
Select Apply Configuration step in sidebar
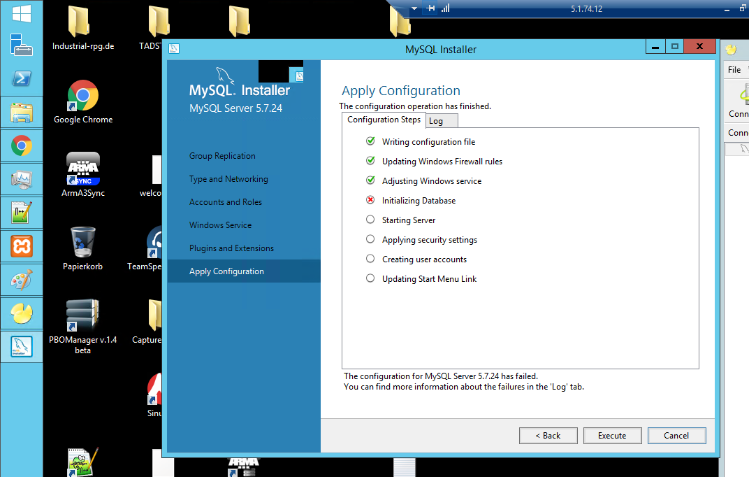(x=244, y=271)
